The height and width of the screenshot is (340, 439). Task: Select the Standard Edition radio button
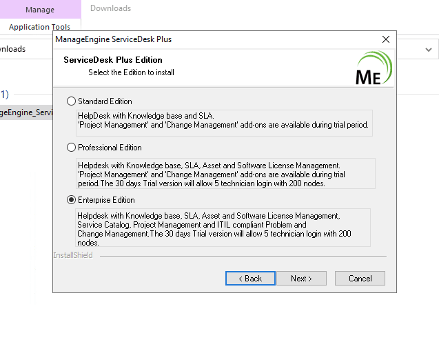(71, 101)
